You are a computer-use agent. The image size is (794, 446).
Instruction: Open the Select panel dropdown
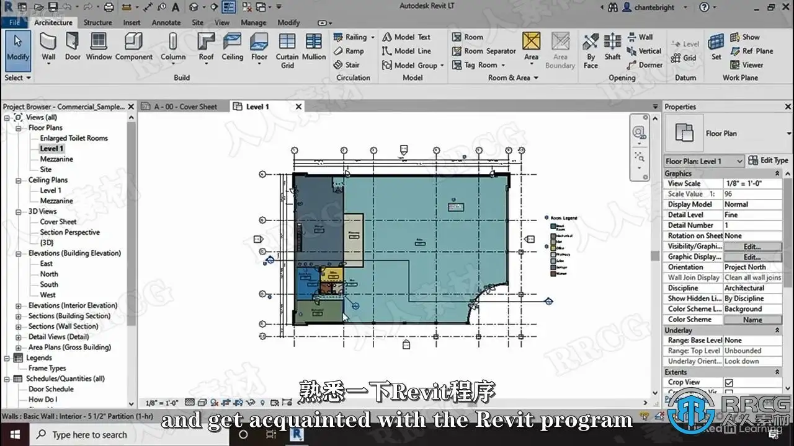(17, 78)
